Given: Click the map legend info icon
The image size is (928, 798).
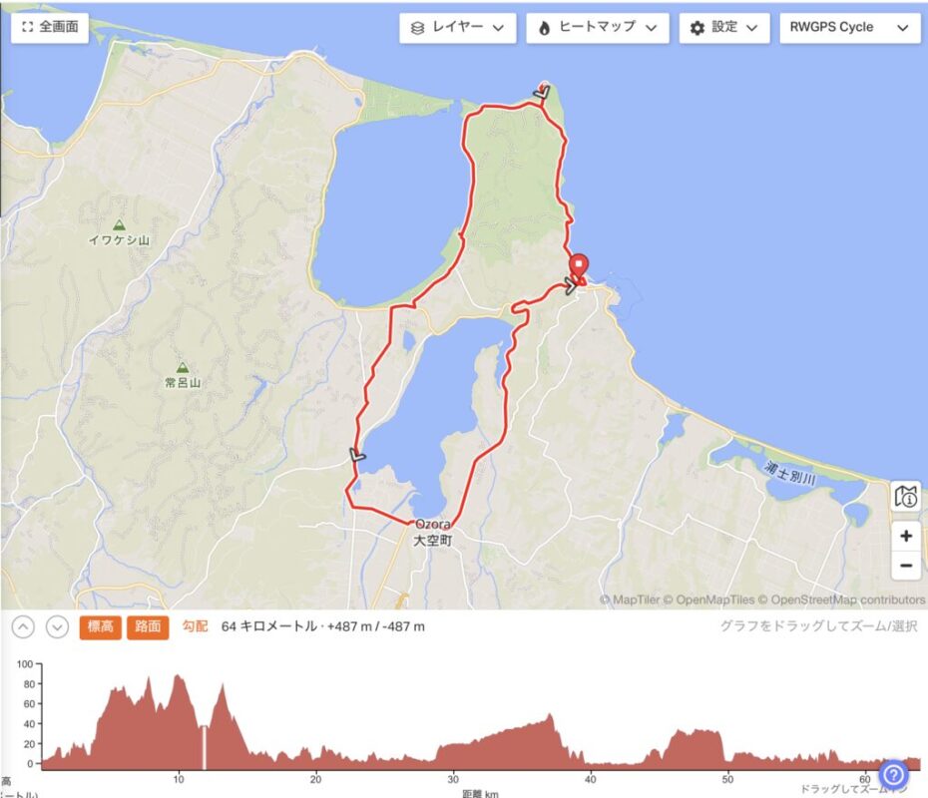Looking at the screenshot, I should (x=905, y=497).
